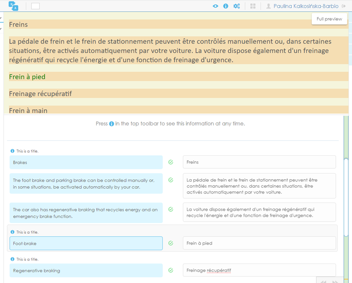Toggle confirmation check for Foot brake segment
Image resolution: width=352 pixels, height=283 pixels.
pyautogui.click(x=171, y=243)
